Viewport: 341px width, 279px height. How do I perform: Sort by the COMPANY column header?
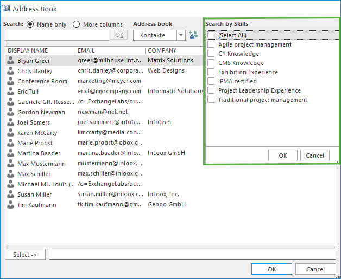tap(162, 50)
